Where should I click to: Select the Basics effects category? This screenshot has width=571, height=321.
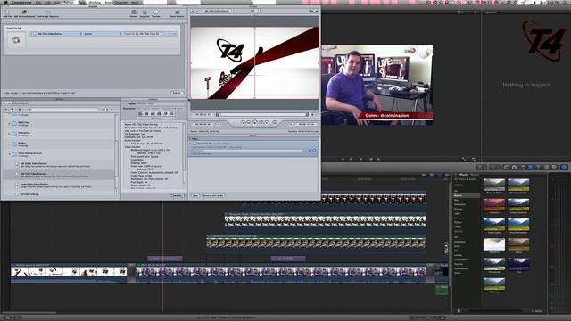pos(467,196)
